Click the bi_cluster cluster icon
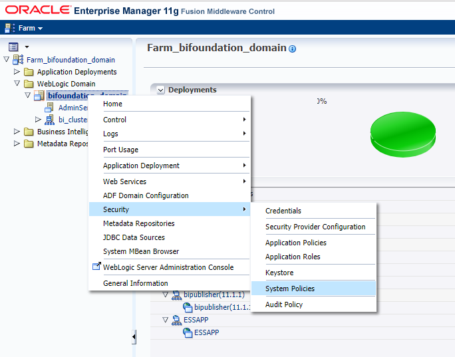The height and width of the screenshot is (357, 455). [x=50, y=120]
